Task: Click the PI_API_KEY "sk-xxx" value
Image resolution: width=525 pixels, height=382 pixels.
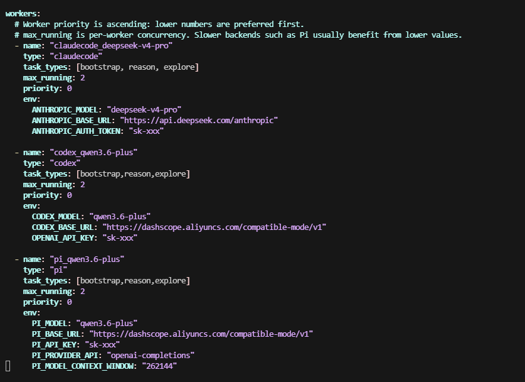Action: tap(102, 345)
